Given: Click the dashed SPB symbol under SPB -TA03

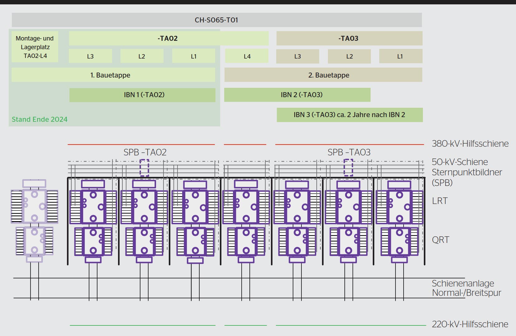Looking at the screenshot, I should click(x=348, y=168).
